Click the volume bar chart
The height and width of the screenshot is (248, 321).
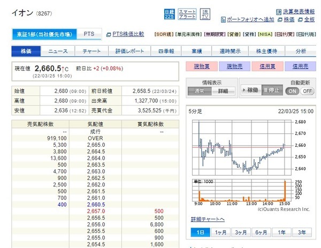[x=242, y=190]
